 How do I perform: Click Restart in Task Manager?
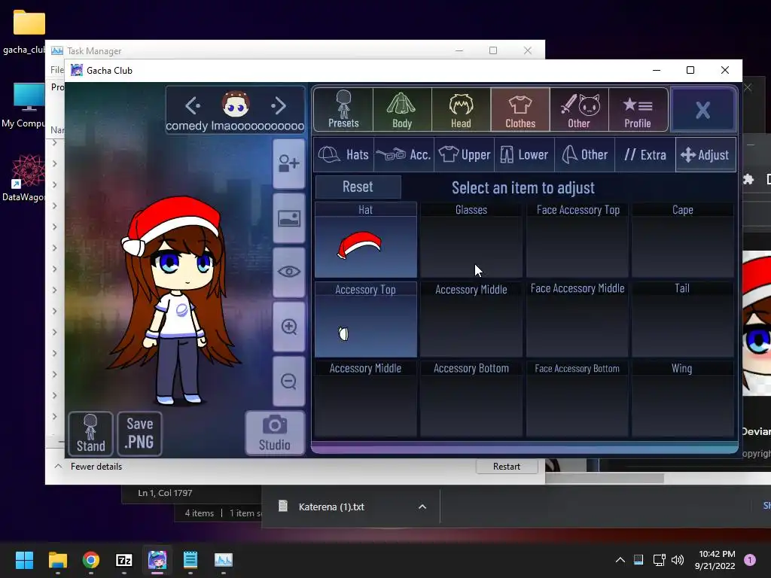tap(507, 467)
